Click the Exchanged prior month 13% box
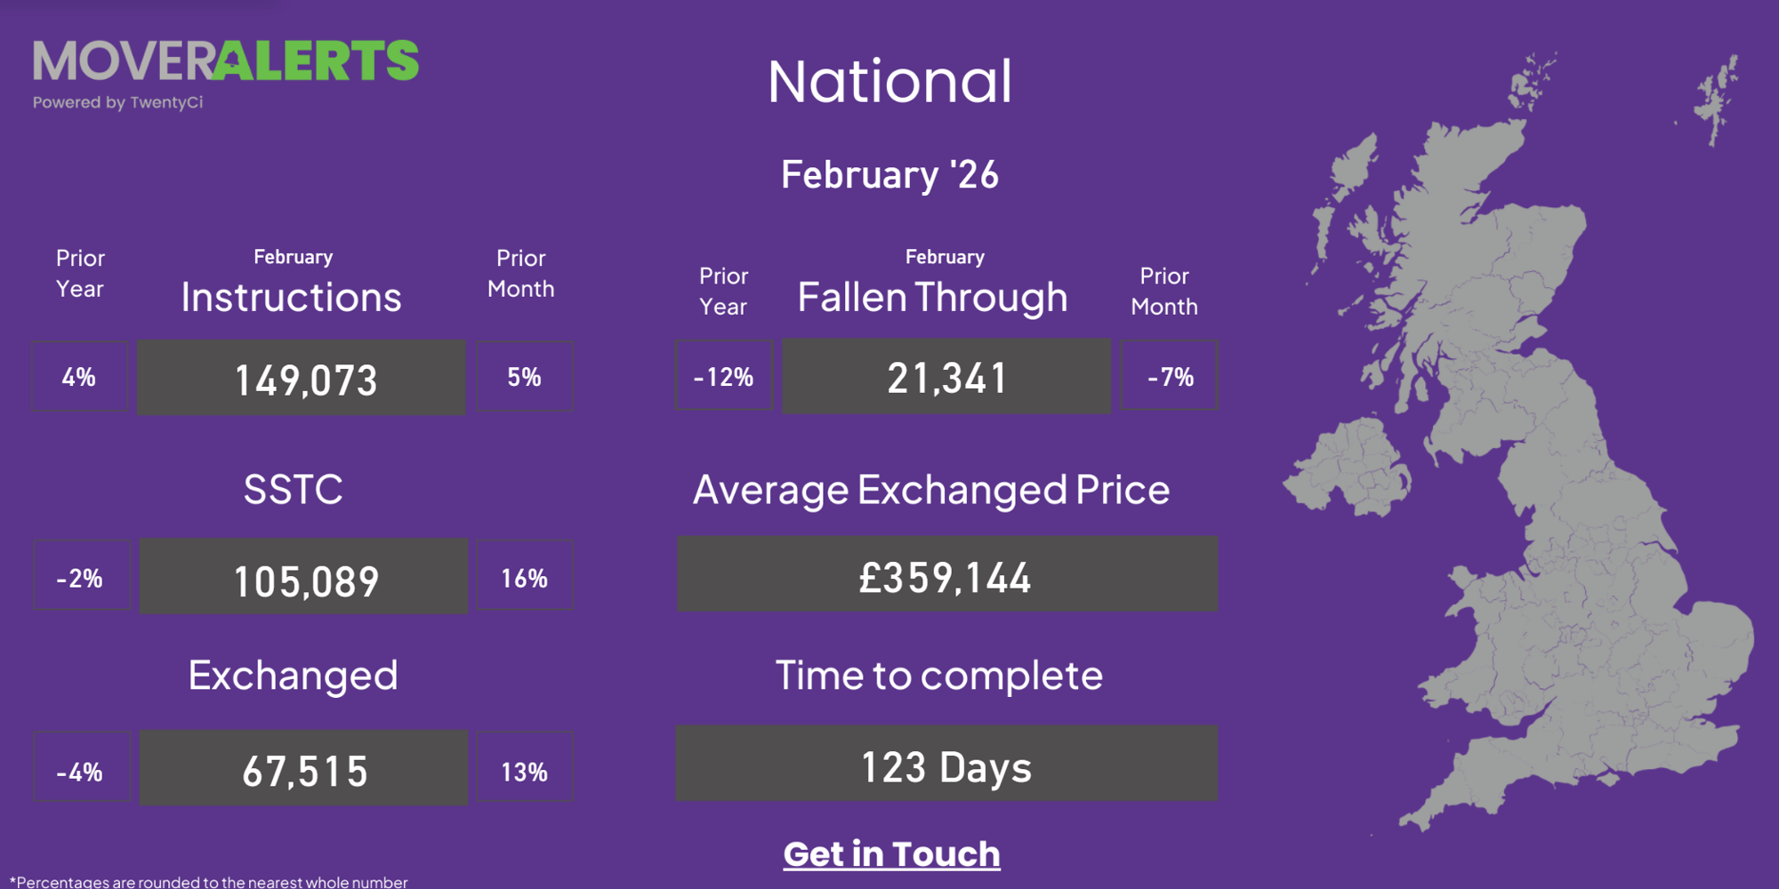This screenshot has width=1779, height=889. 525,769
